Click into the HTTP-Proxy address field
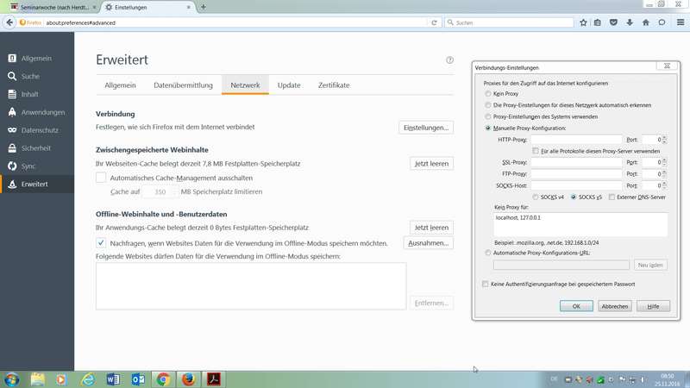The width and height of the screenshot is (690, 388). 576,140
